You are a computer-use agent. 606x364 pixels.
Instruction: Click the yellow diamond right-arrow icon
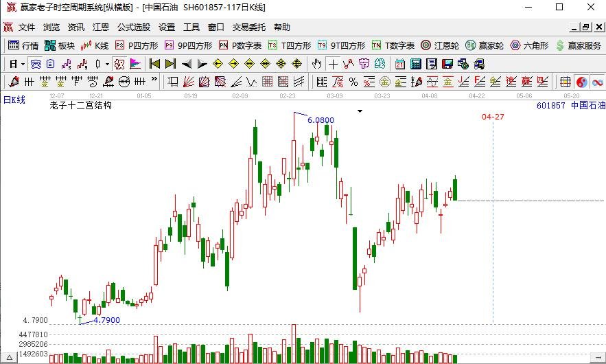point(234,64)
